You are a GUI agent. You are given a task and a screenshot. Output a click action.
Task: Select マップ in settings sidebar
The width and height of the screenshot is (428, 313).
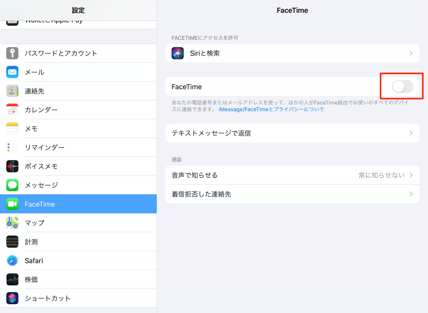pyautogui.click(x=78, y=223)
